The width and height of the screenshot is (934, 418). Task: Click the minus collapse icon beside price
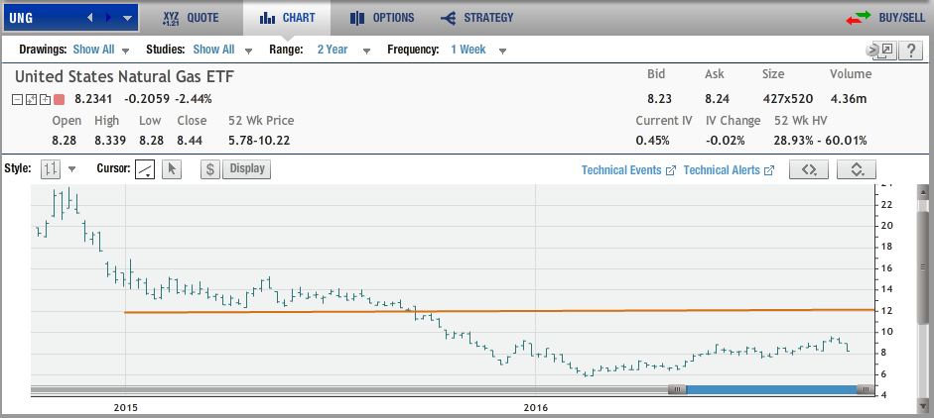[18, 99]
